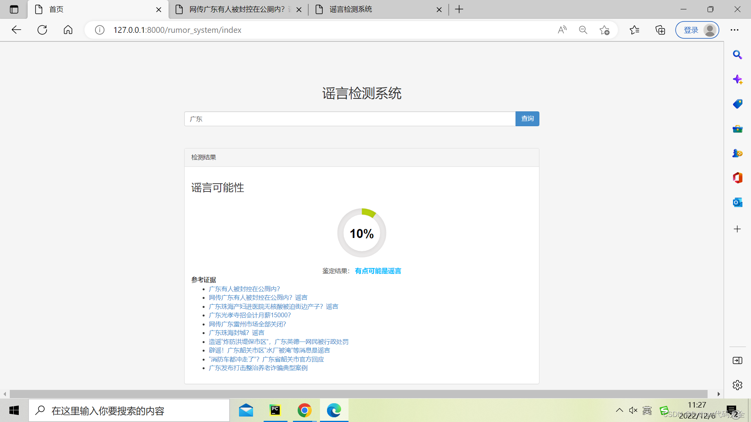Expand hidden icons in the system tray
751x422 pixels.
620,410
